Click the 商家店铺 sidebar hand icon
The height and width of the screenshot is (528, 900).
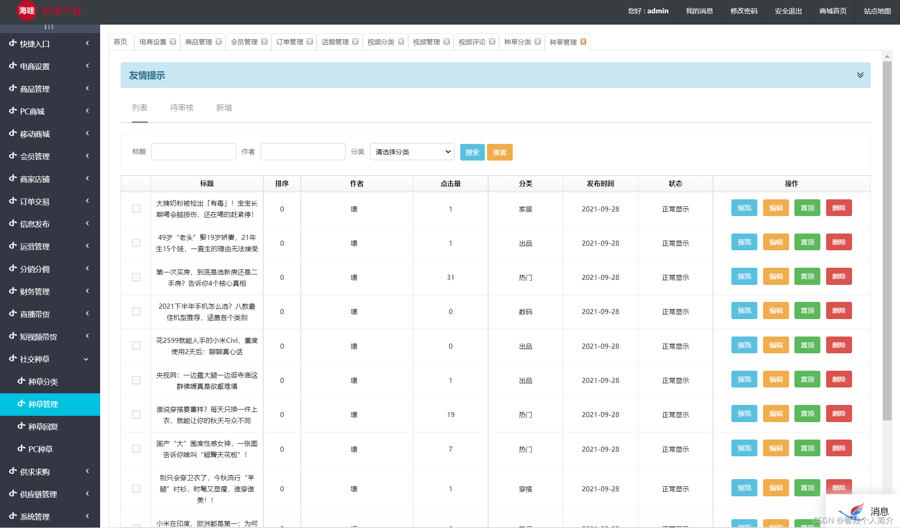[x=13, y=178]
